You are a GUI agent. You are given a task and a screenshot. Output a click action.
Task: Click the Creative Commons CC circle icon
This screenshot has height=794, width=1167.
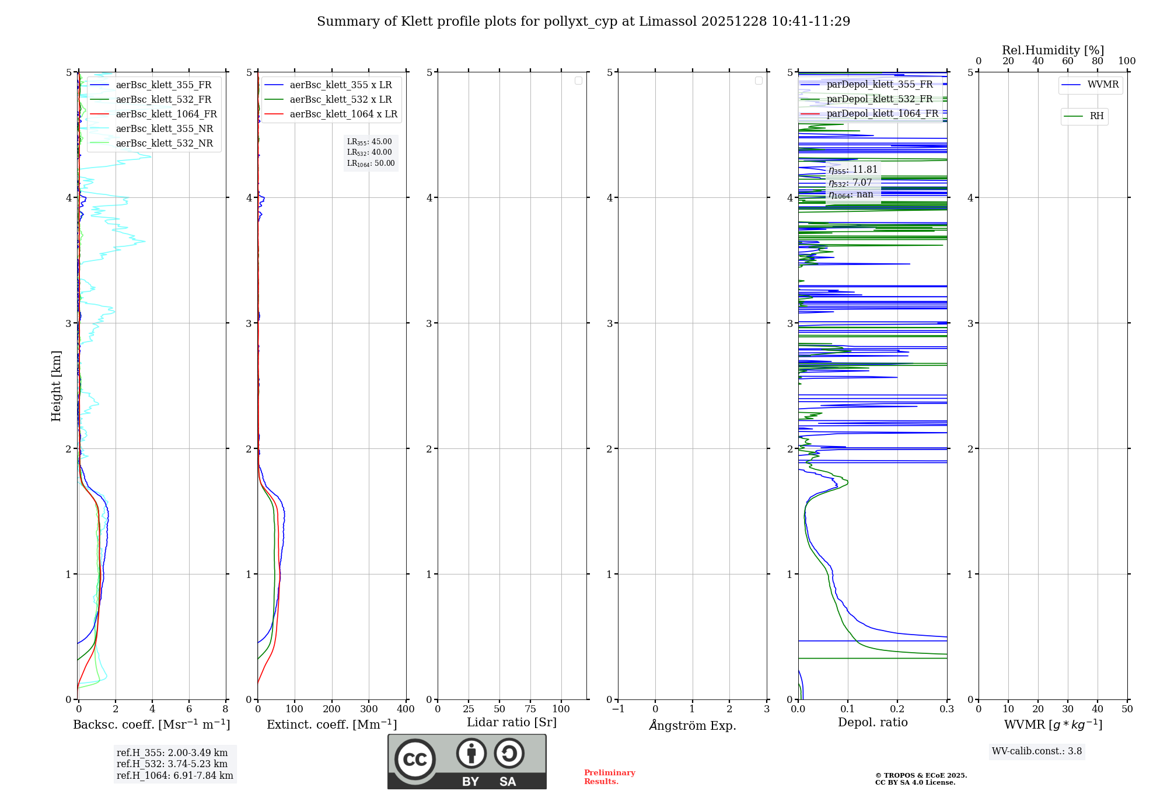click(415, 759)
